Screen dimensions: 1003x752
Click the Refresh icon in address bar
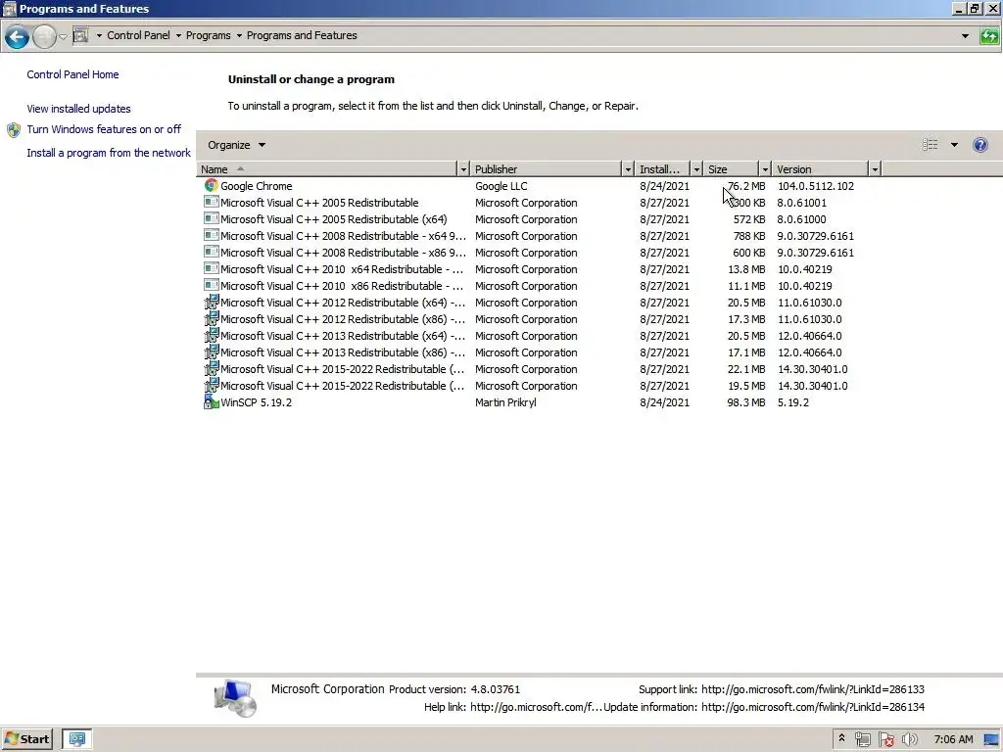tap(989, 36)
